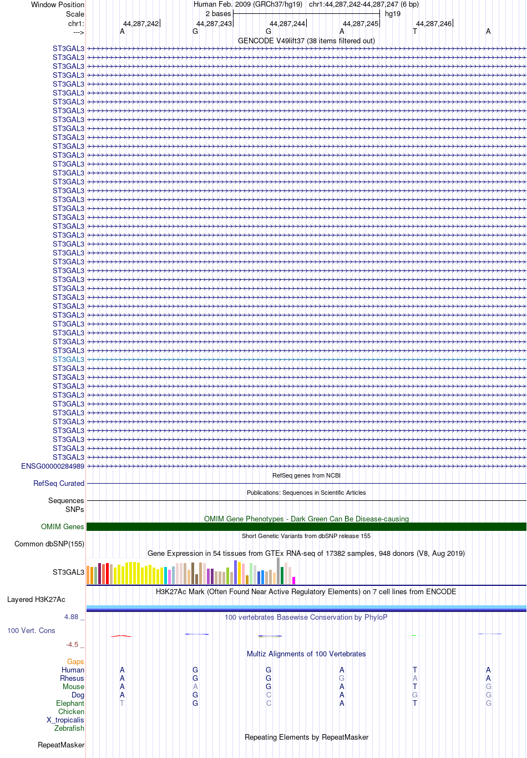Click the Window Position label
Image resolution: width=527 pixels, height=758 pixels.
(x=58, y=4)
